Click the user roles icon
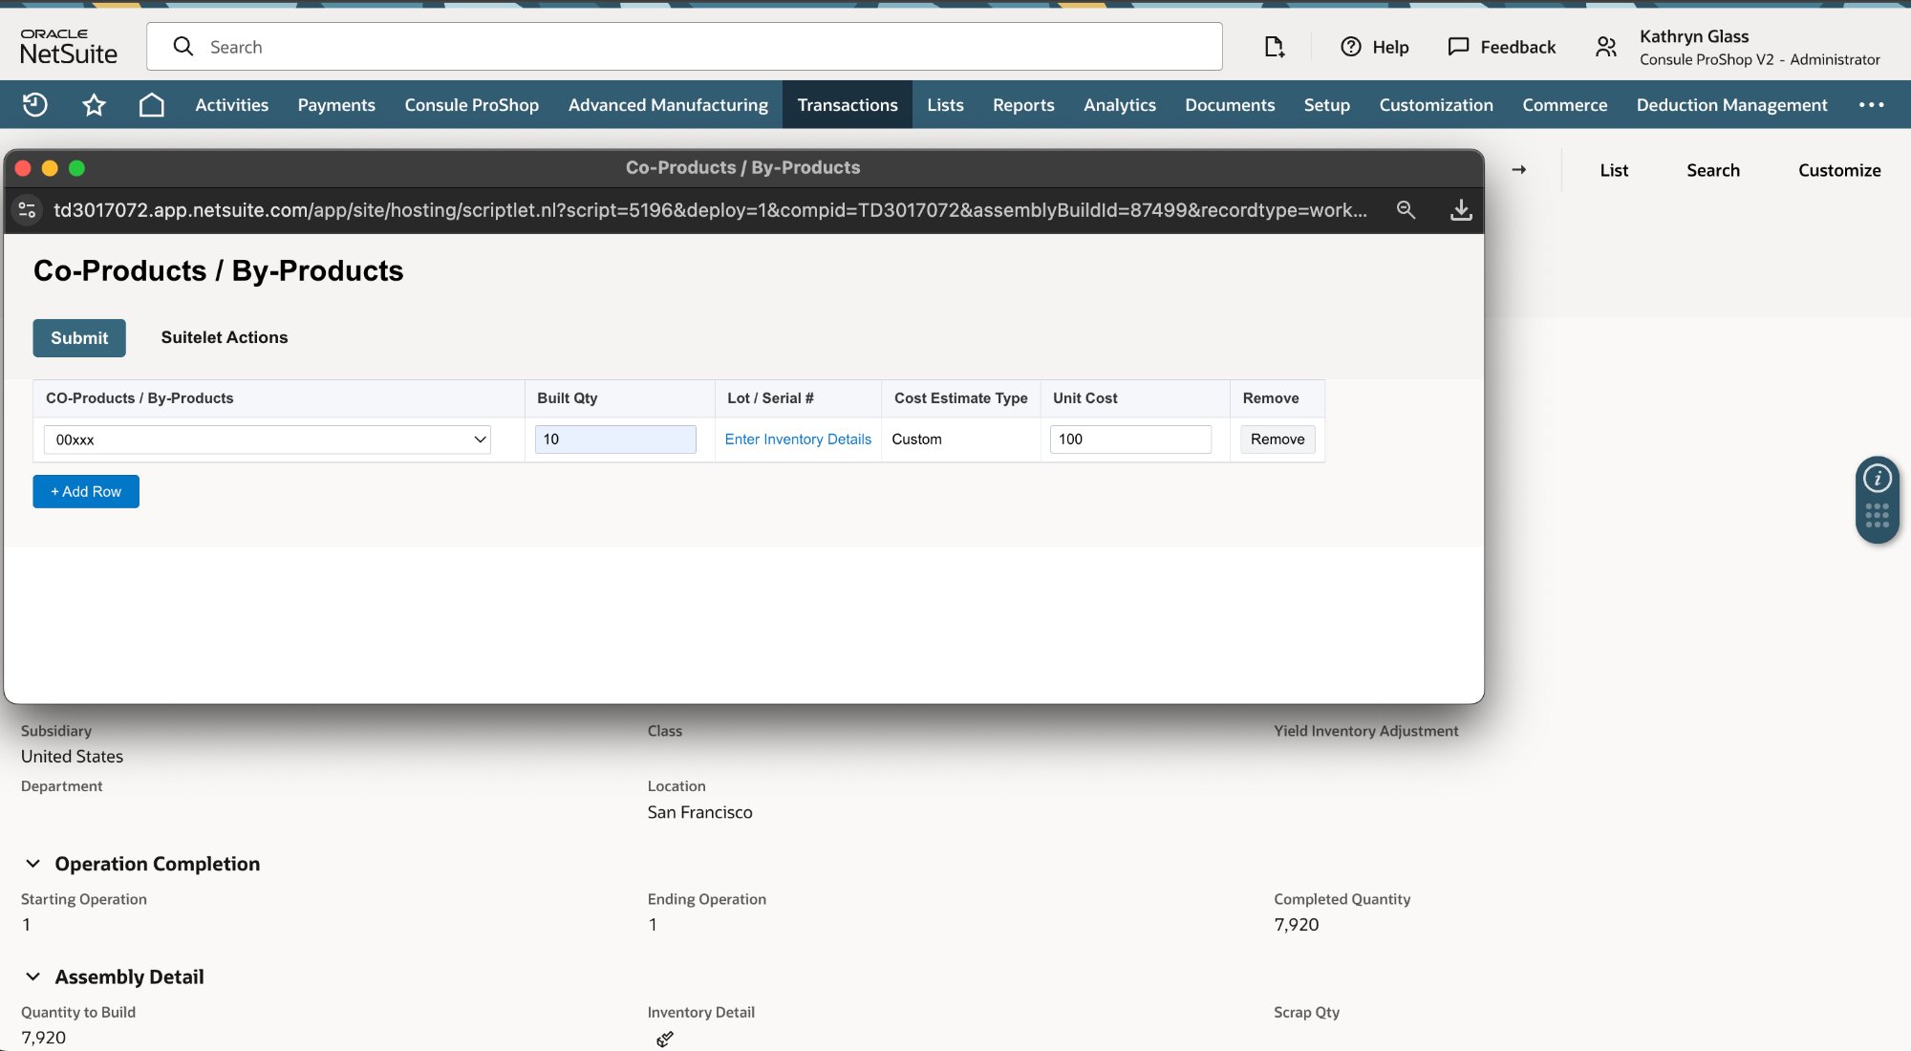The width and height of the screenshot is (1911, 1051). [x=1606, y=47]
